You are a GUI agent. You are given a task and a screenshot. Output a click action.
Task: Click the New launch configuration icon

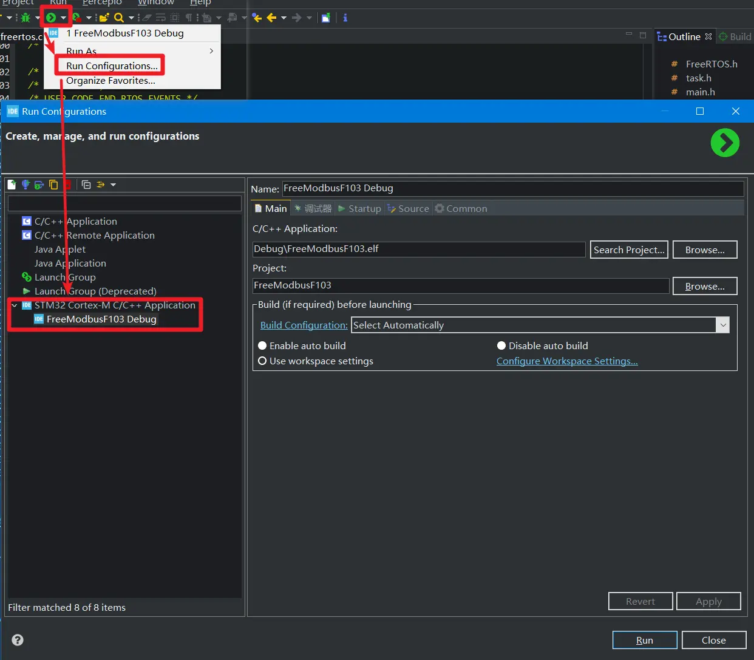pos(12,185)
